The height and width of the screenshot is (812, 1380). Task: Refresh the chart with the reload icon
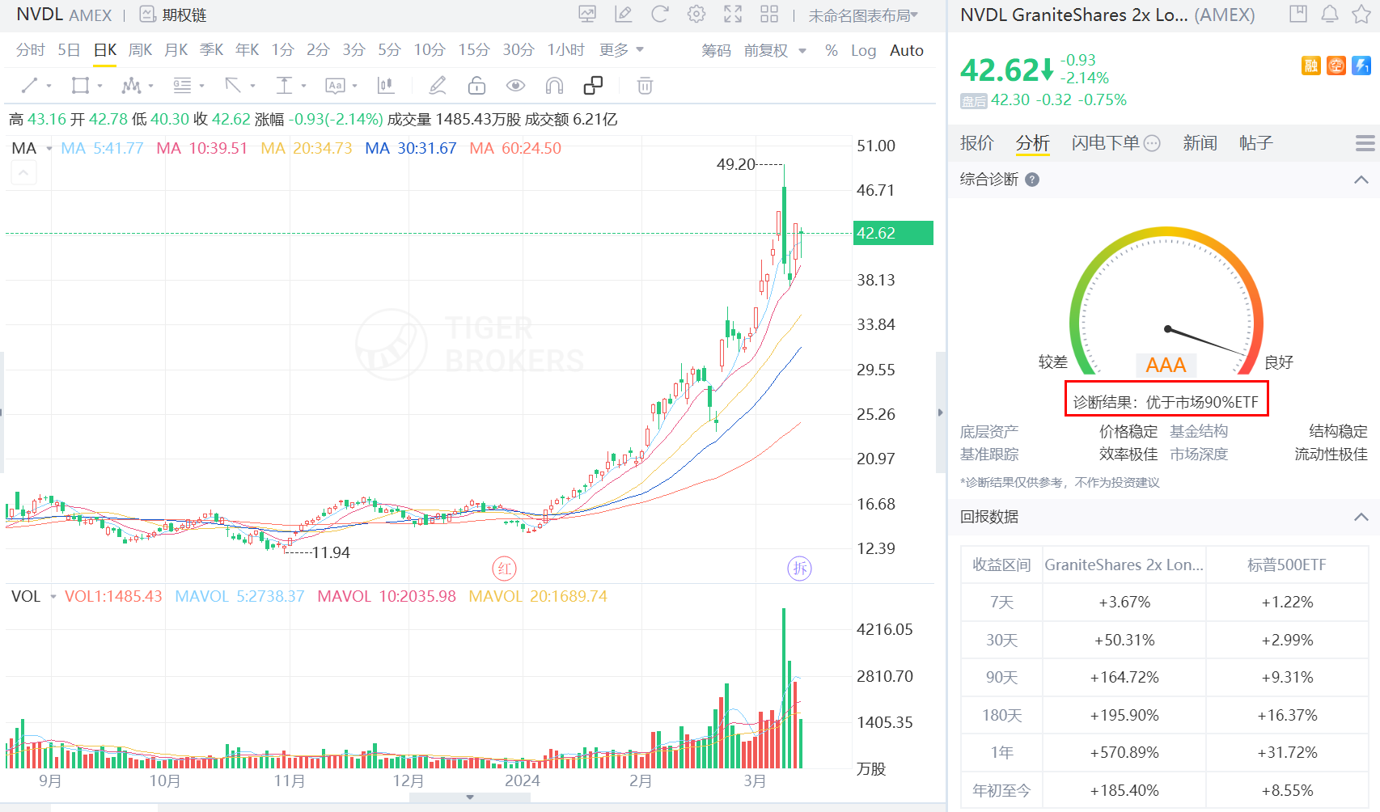(660, 15)
